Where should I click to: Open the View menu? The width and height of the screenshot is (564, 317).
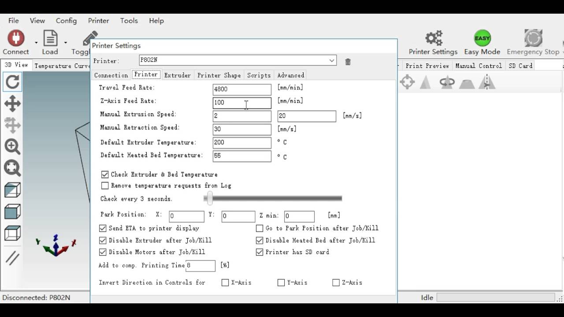coord(37,21)
